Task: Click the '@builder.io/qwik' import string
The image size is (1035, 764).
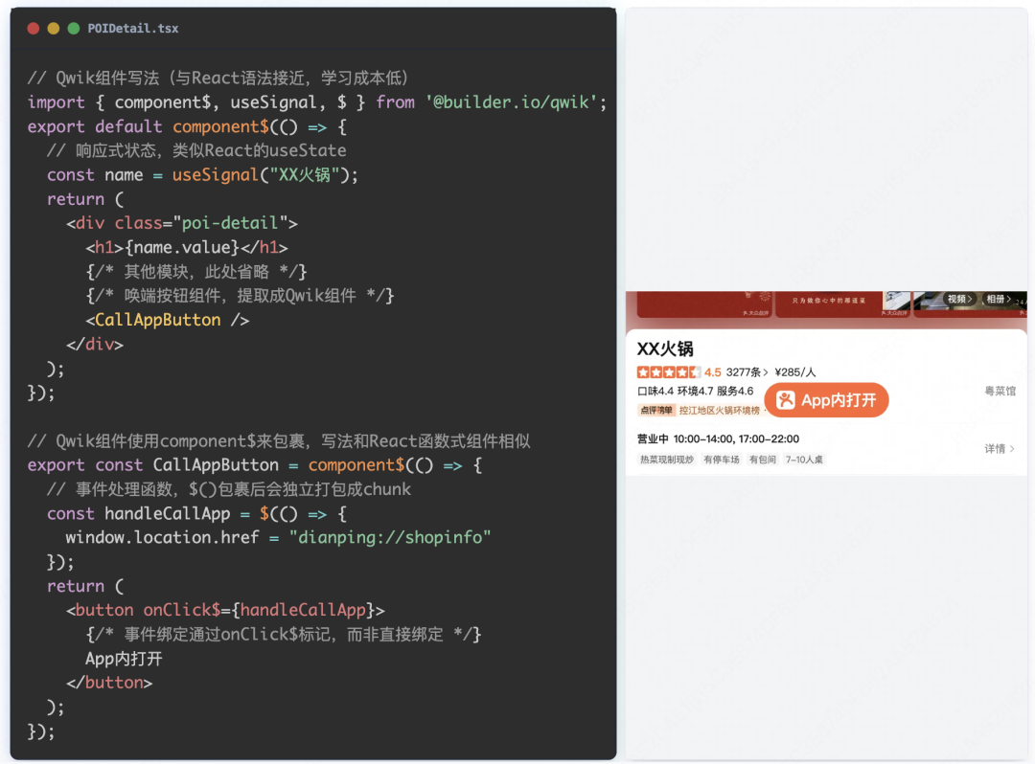Action: (511, 102)
